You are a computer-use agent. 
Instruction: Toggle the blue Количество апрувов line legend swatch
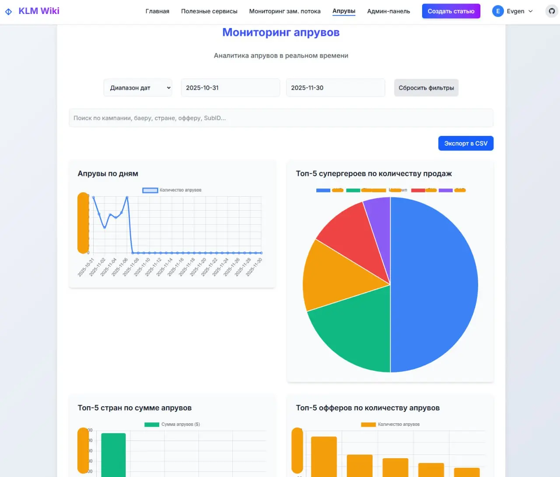coord(150,190)
